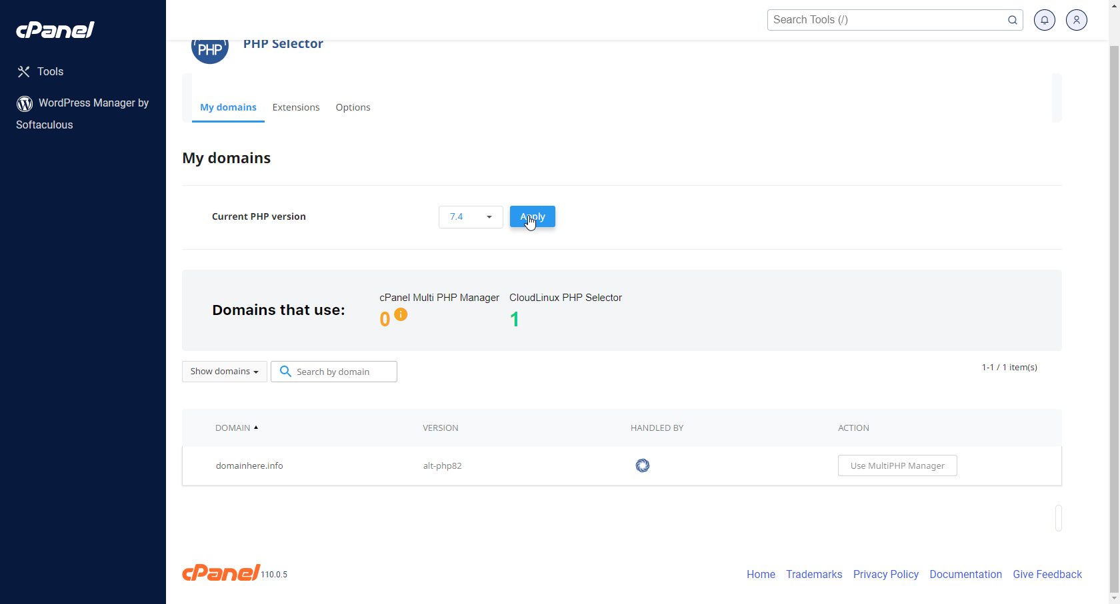The width and height of the screenshot is (1120, 604).
Task: Click the CloudLinux PHP Selector count 1
Action: pyautogui.click(x=514, y=320)
